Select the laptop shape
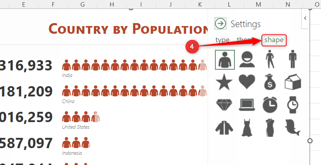This screenshot has height=165, width=321. coord(247,105)
